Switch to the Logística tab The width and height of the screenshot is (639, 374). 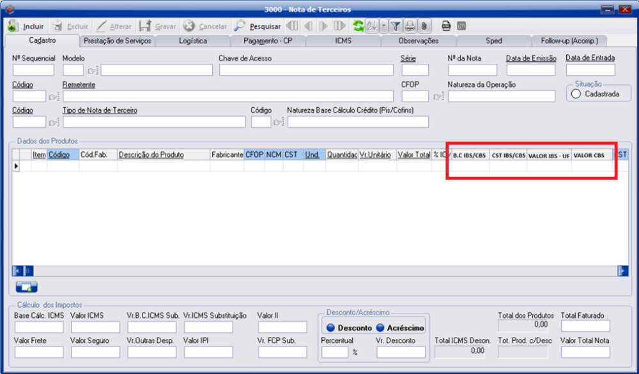(192, 41)
